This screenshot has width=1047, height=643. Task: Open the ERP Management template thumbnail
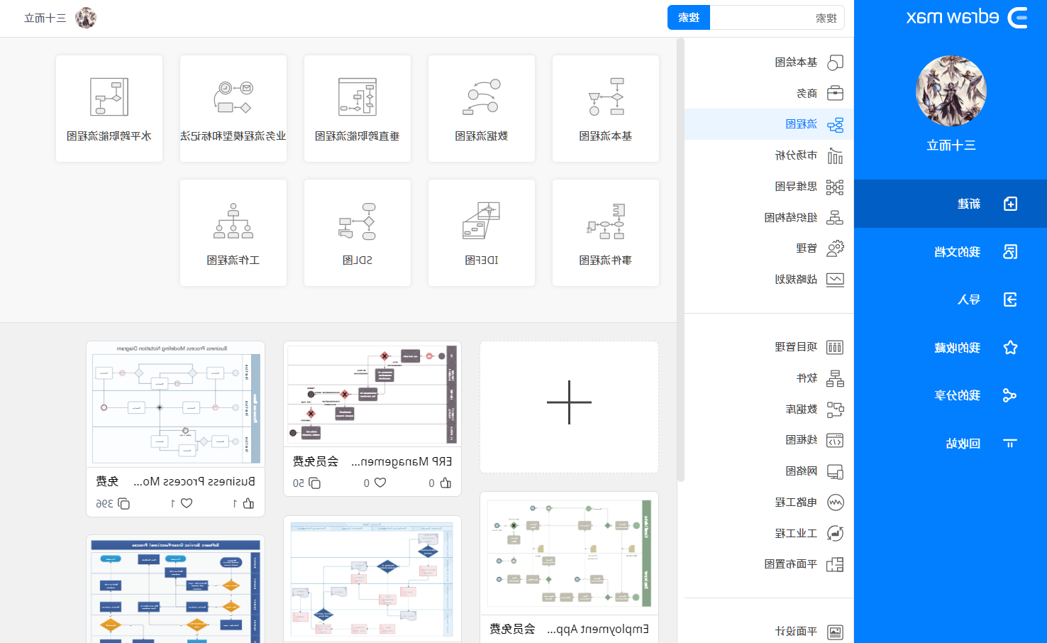tap(372, 395)
